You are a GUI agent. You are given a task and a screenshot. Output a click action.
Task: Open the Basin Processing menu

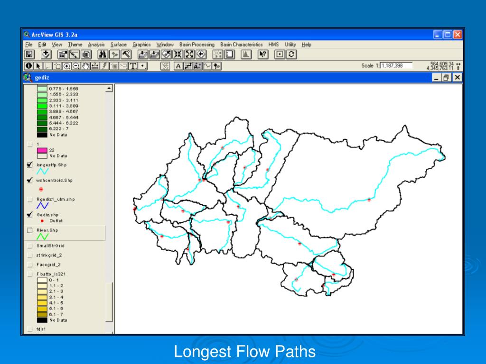(x=197, y=45)
